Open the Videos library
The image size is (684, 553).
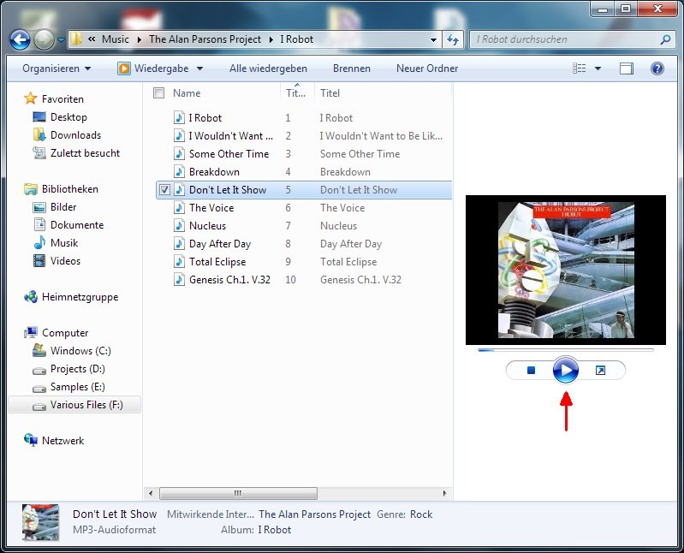coord(65,261)
